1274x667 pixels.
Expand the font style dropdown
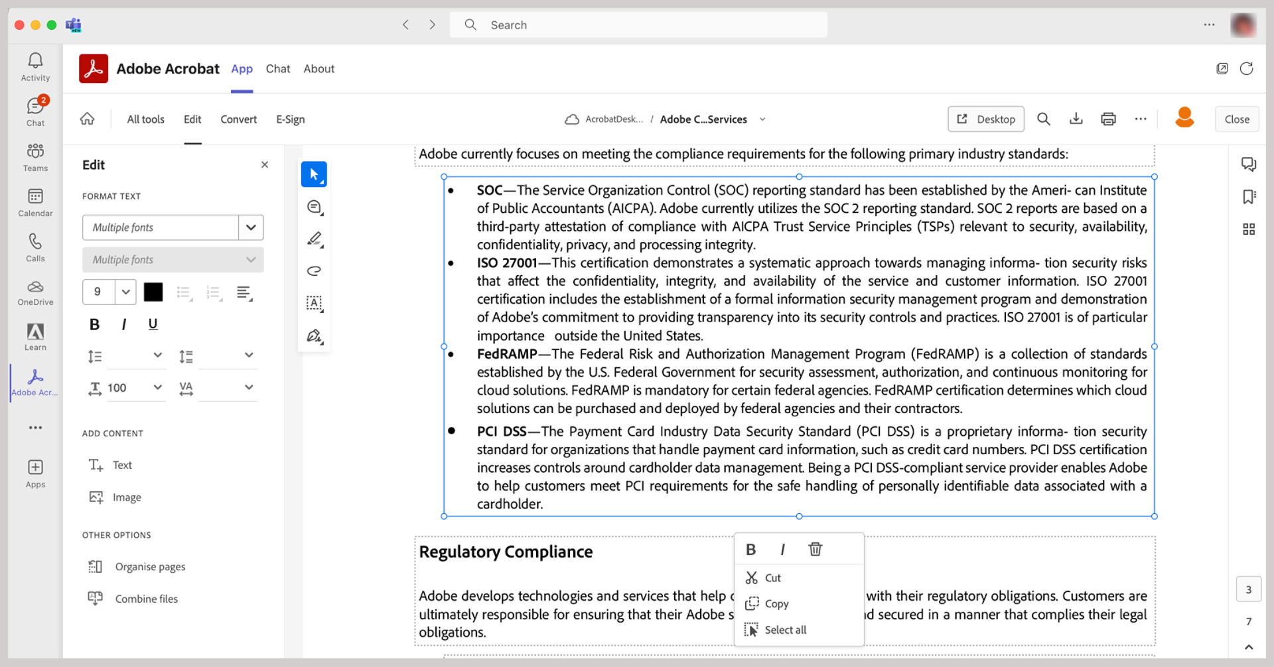click(251, 260)
